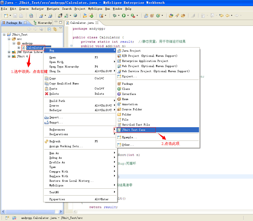Click the green Run button icon
Image resolution: width=253 pixels, height=221 pixels.
[x=124, y=15]
